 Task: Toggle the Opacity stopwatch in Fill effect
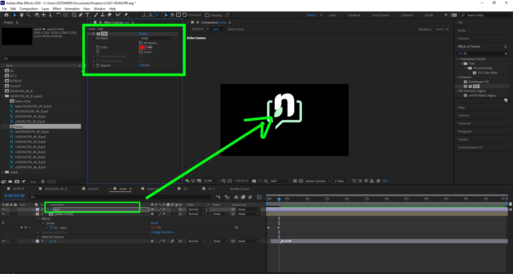click(x=98, y=65)
